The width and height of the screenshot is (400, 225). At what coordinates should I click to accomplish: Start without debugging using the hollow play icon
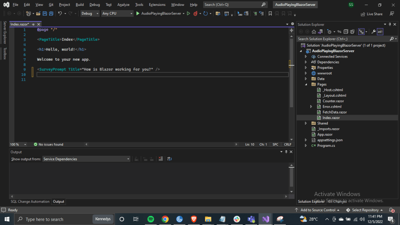[188, 13]
